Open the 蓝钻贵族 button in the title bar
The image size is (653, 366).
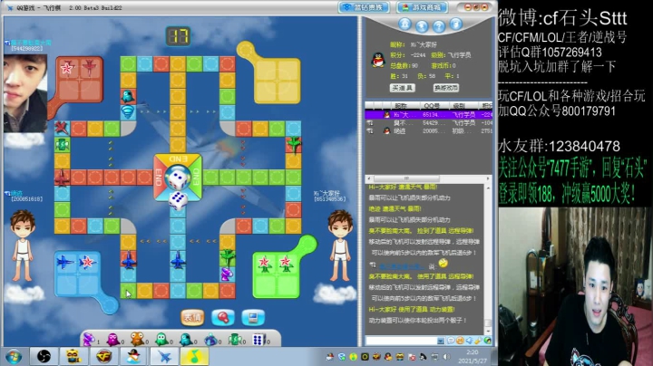[364, 7]
